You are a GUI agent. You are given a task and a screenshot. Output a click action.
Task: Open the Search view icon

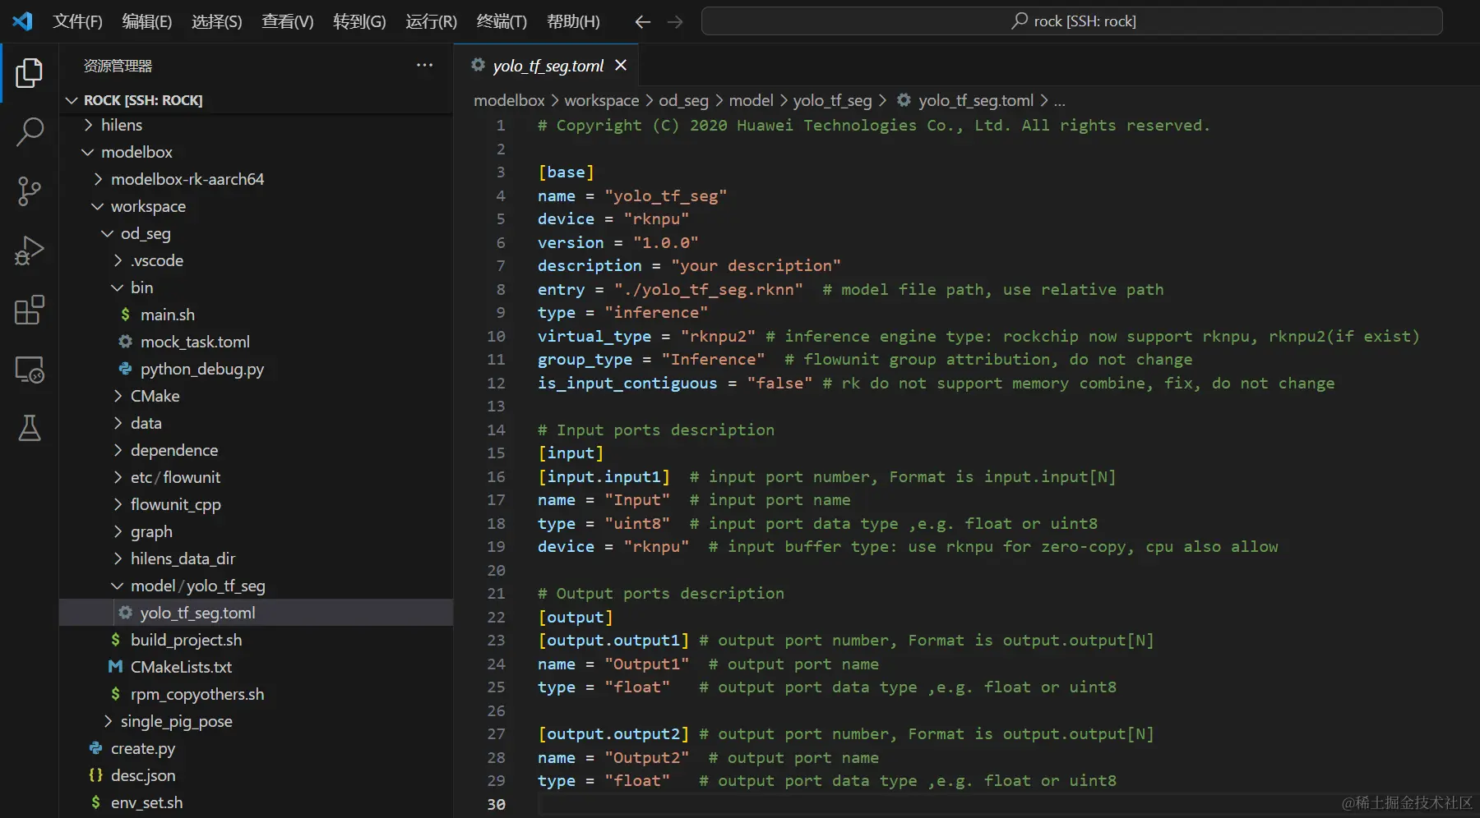tap(30, 132)
